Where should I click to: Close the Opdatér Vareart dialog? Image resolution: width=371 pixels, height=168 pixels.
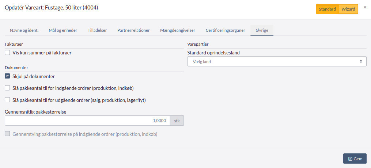point(365,7)
